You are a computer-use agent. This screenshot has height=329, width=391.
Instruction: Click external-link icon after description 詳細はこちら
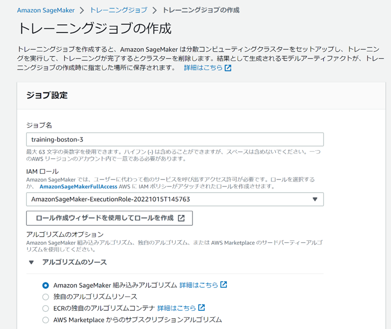pyautogui.click(x=228, y=68)
